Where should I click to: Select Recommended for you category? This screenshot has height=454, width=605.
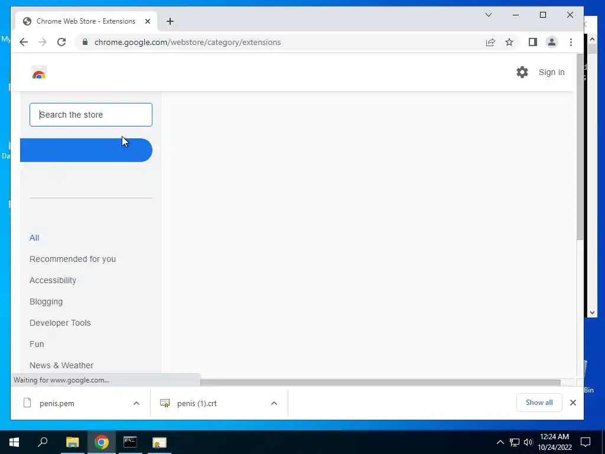pyautogui.click(x=73, y=259)
